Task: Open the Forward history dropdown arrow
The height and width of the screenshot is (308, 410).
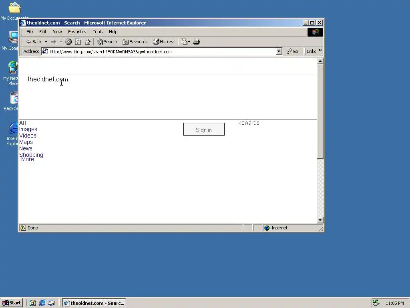Action: click(61, 42)
